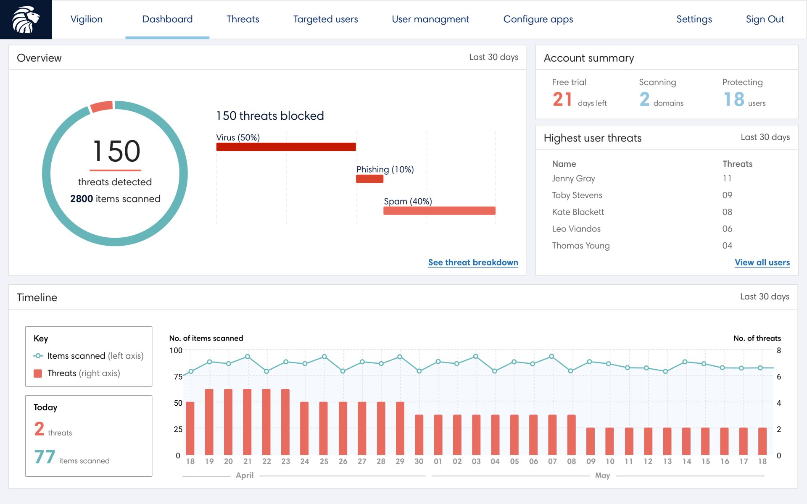Click the Spam (40%) bar
807x504 pixels.
point(439,211)
